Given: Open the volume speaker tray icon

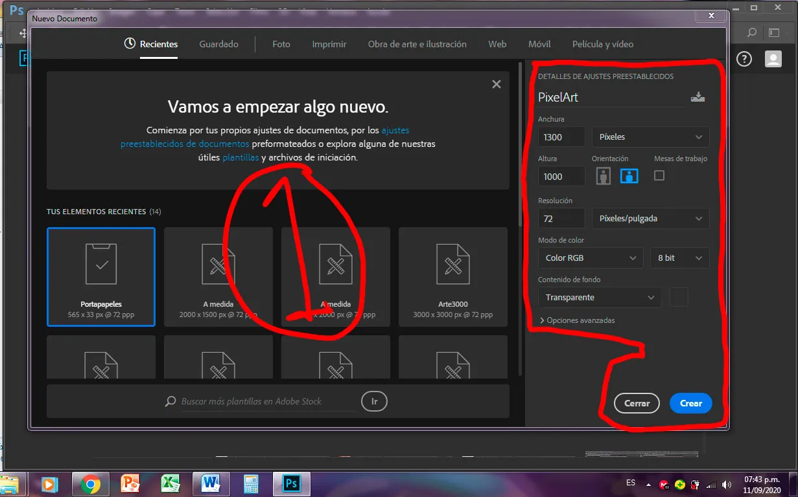Looking at the screenshot, I should tap(726, 484).
